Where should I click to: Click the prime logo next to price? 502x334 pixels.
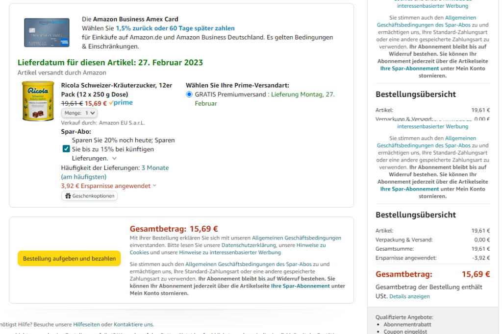coord(121,103)
